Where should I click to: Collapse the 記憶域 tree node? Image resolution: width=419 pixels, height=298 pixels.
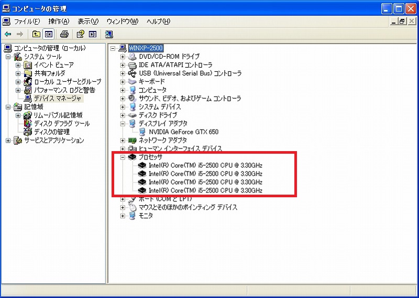8,107
